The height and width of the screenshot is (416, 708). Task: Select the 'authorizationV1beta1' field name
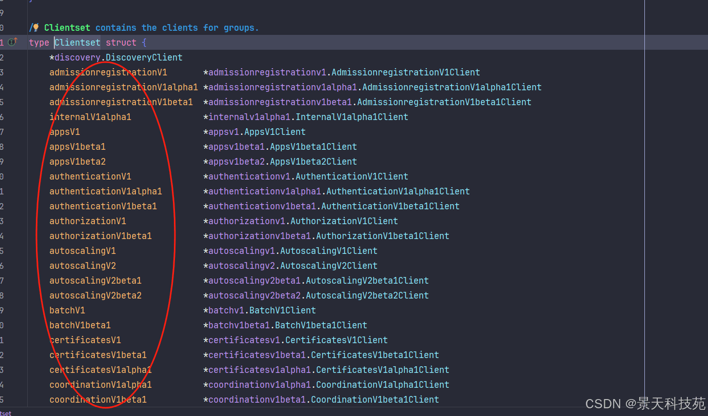(101, 236)
